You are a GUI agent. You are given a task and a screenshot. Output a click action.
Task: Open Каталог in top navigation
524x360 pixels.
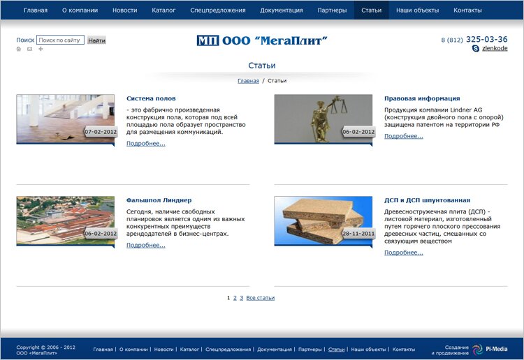pos(163,10)
